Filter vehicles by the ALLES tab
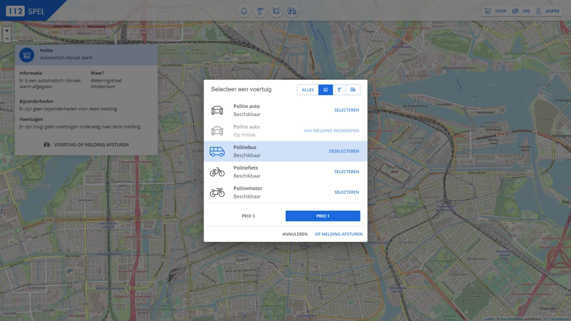Image resolution: width=571 pixels, height=321 pixels. click(308, 90)
